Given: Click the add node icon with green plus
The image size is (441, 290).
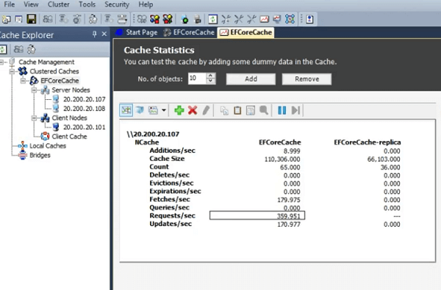Looking at the screenshot, I should [x=184, y=19].
